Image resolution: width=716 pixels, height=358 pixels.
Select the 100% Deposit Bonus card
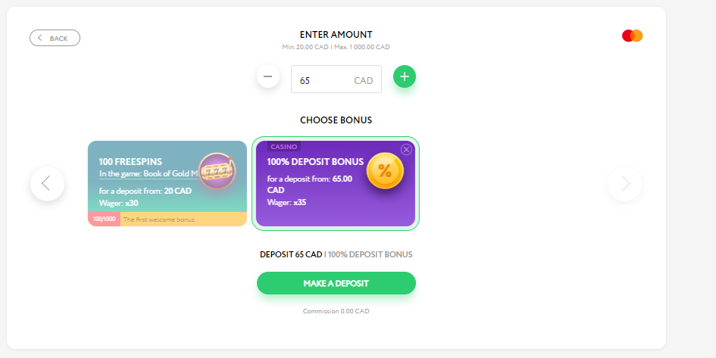pyautogui.click(x=336, y=183)
